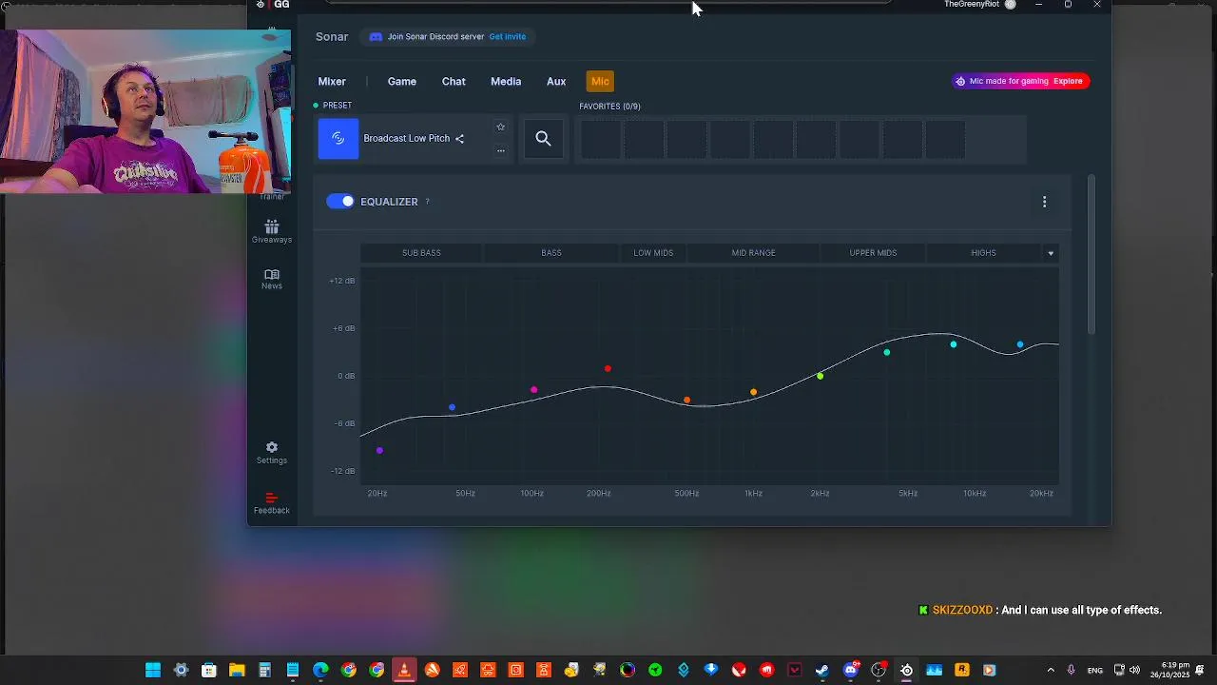Select the LOW MIDS band label
Image resolution: width=1217 pixels, height=685 pixels.
click(653, 253)
